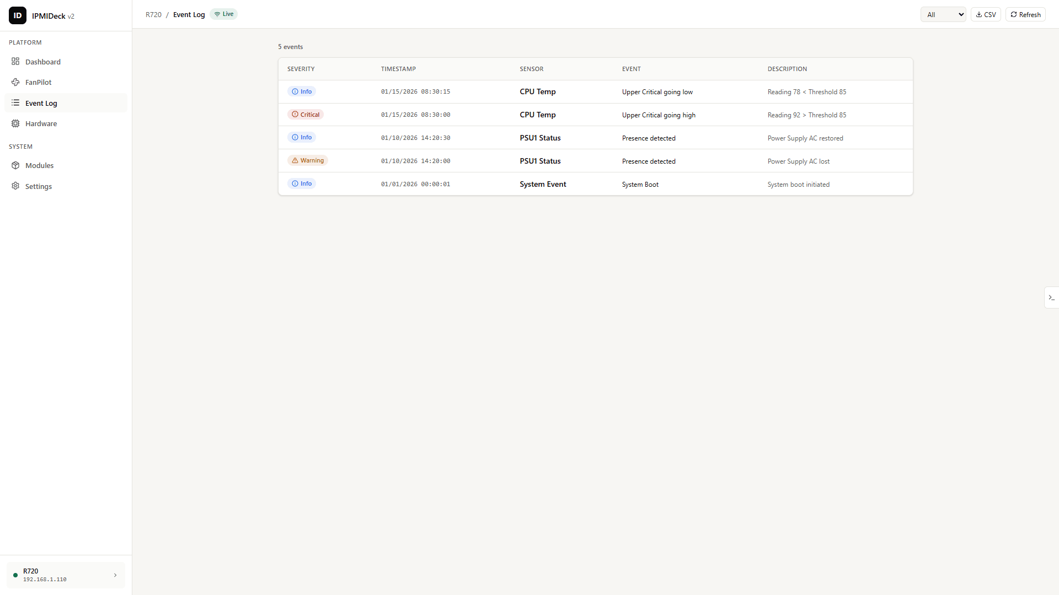
Task: Select timestamp 01/01/2026 00:00:01
Action: pyautogui.click(x=415, y=185)
